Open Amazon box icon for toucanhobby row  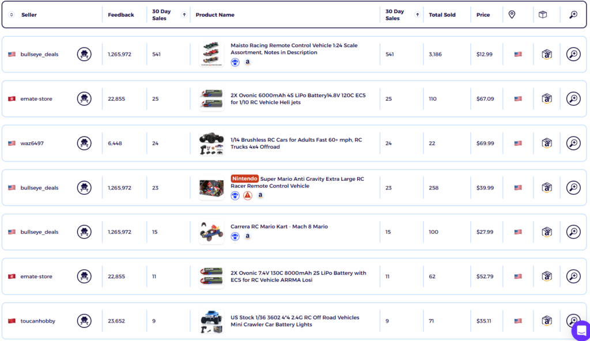[x=547, y=321]
